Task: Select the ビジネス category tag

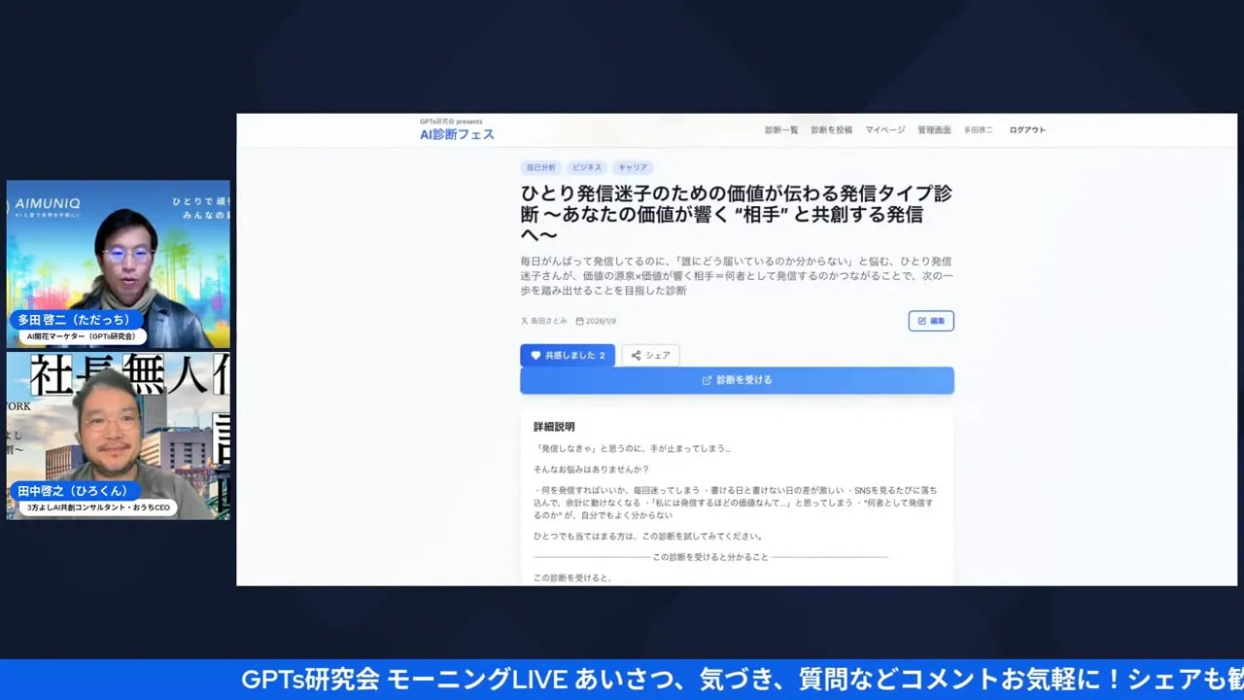Action: 590,167
